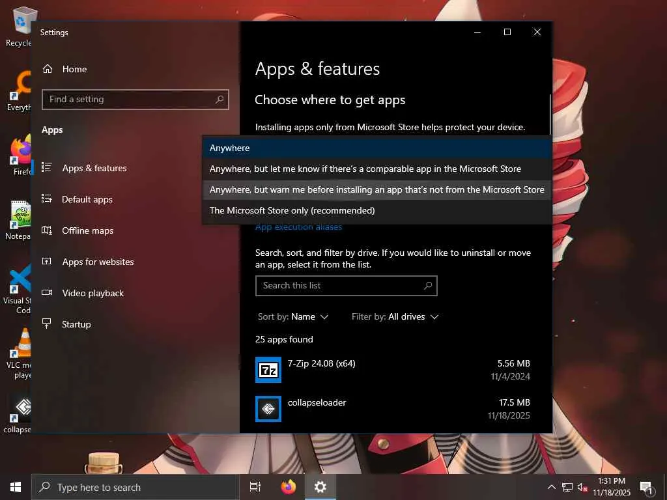Click the 25 apps found text
Screen dimensions: 667x500
pyautogui.click(x=284, y=339)
